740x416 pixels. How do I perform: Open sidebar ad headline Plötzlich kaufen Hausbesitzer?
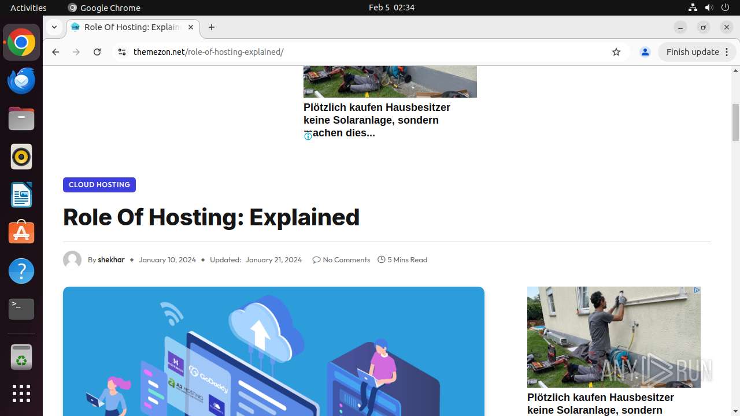601,404
